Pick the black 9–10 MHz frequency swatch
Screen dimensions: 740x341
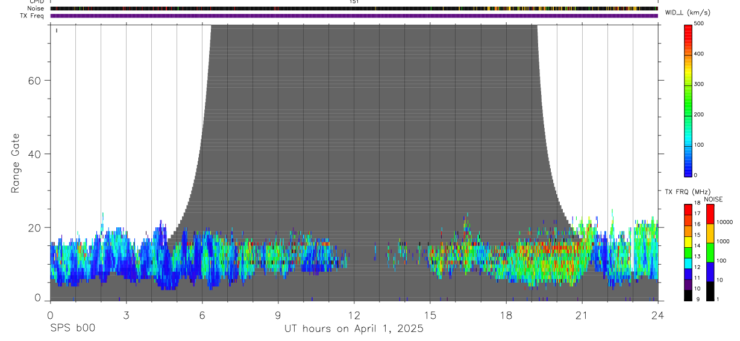[x=688, y=295]
